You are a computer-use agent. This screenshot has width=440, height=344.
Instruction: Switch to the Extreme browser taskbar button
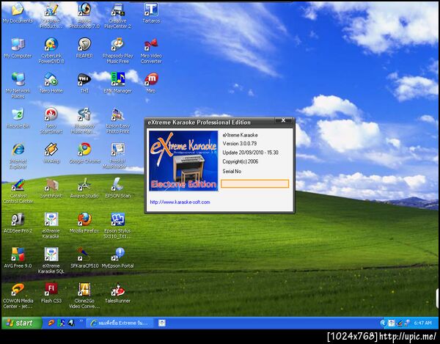[x=120, y=323]
